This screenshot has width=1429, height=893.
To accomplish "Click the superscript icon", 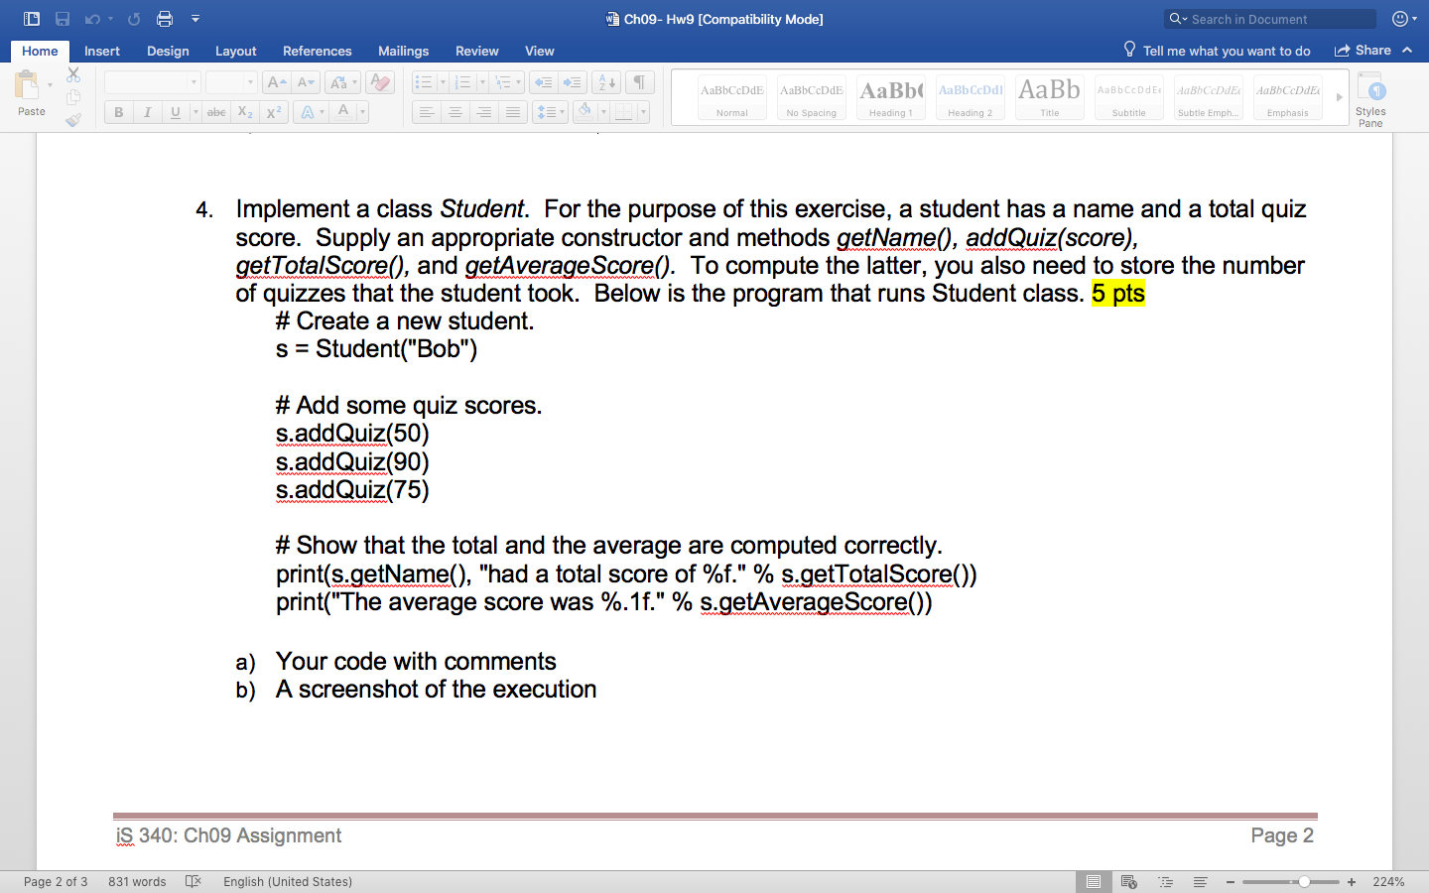I will (274, 111).
